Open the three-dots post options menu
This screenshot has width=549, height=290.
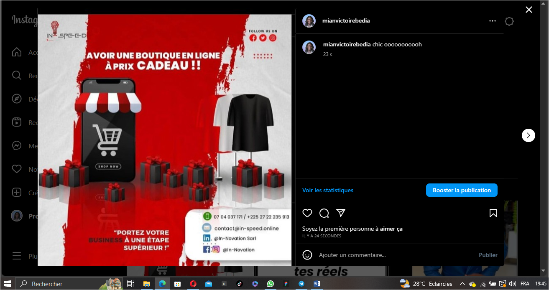[493, 21]
